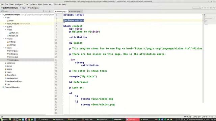Screen dimensions: 216x121
Task: Select .gitignore in the project tree
Action: click(x=10, y=63)
